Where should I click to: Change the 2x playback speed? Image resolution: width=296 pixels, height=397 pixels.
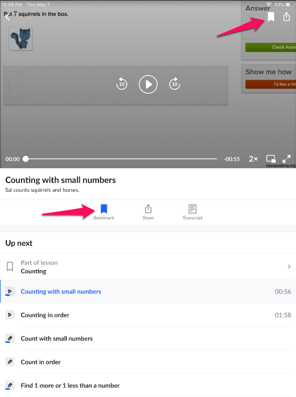pos(253,159)
